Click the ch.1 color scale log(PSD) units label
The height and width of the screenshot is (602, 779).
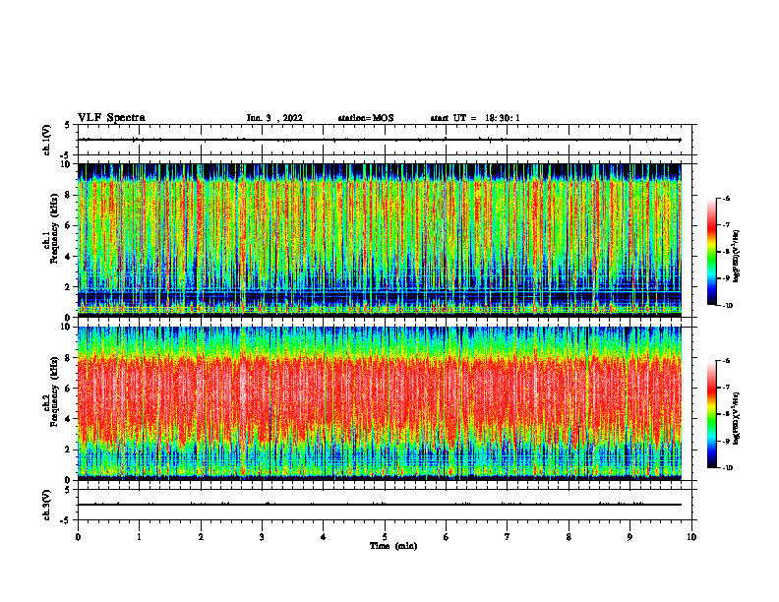click(737, 257)
